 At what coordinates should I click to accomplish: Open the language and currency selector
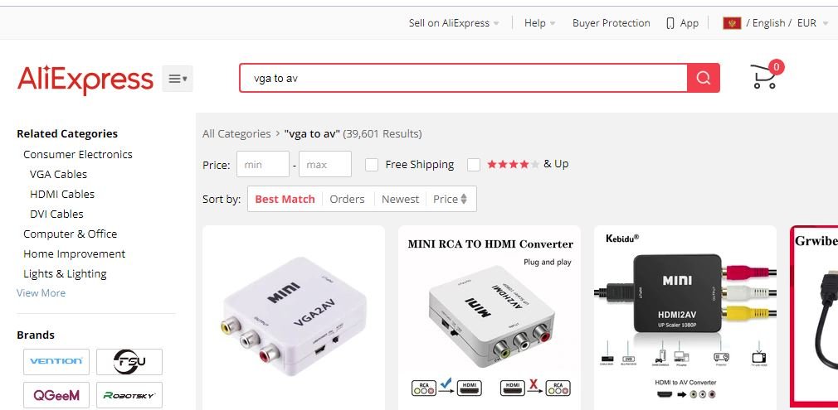[x=775, y=23]
